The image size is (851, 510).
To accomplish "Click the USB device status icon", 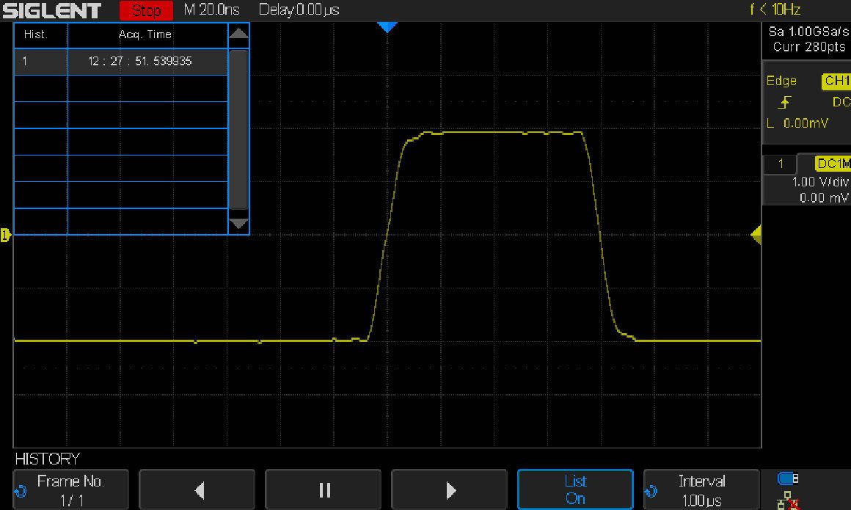I will pyautogui.click(x=788, y=479).
